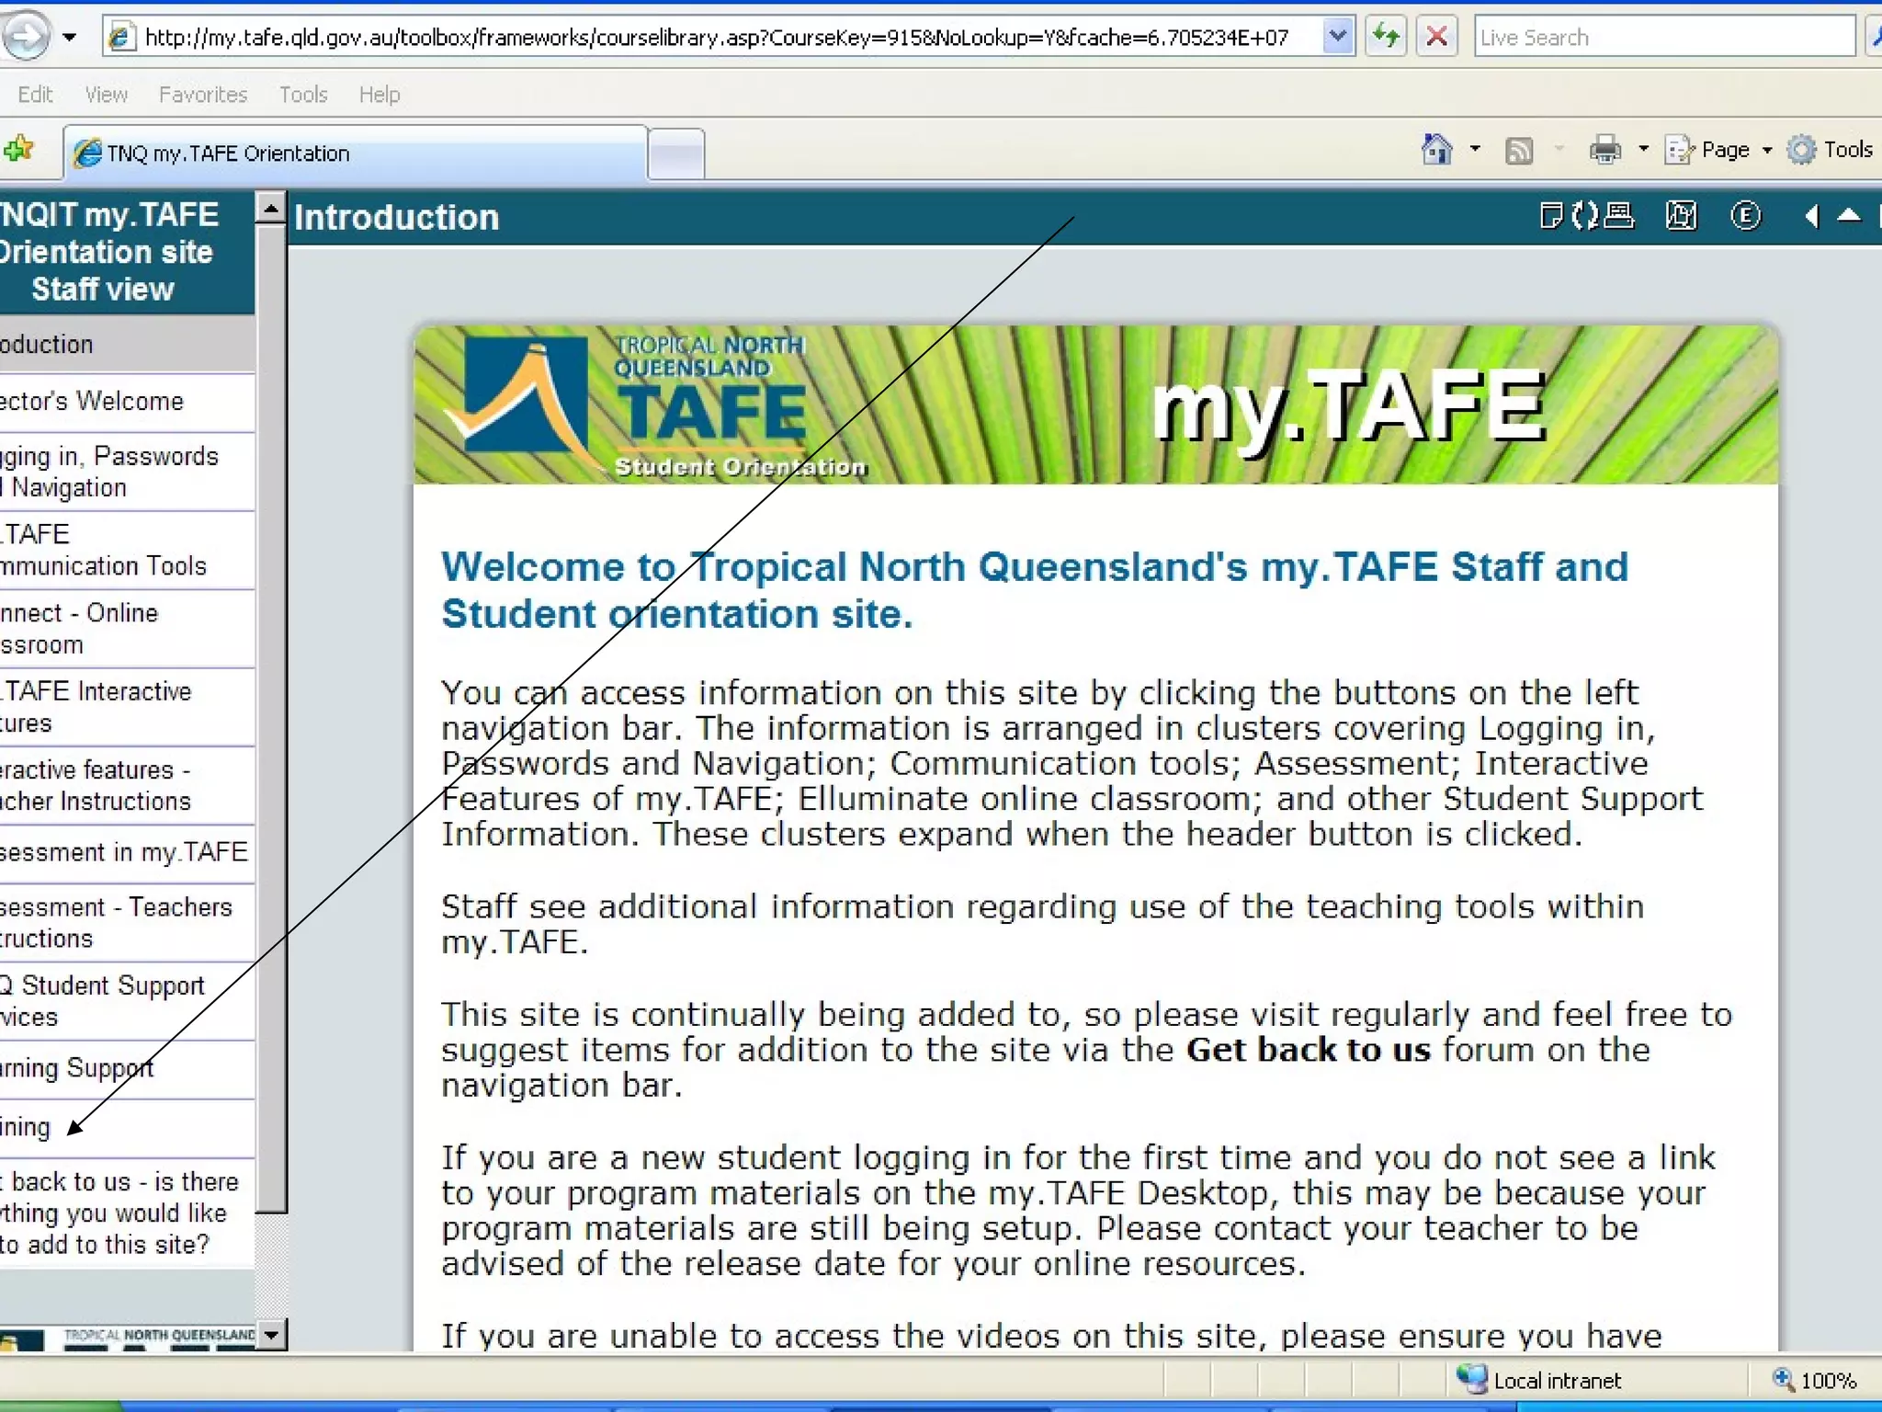Open the Favorites menu
Screen dimensions: 1882x1412
point(203,95)
